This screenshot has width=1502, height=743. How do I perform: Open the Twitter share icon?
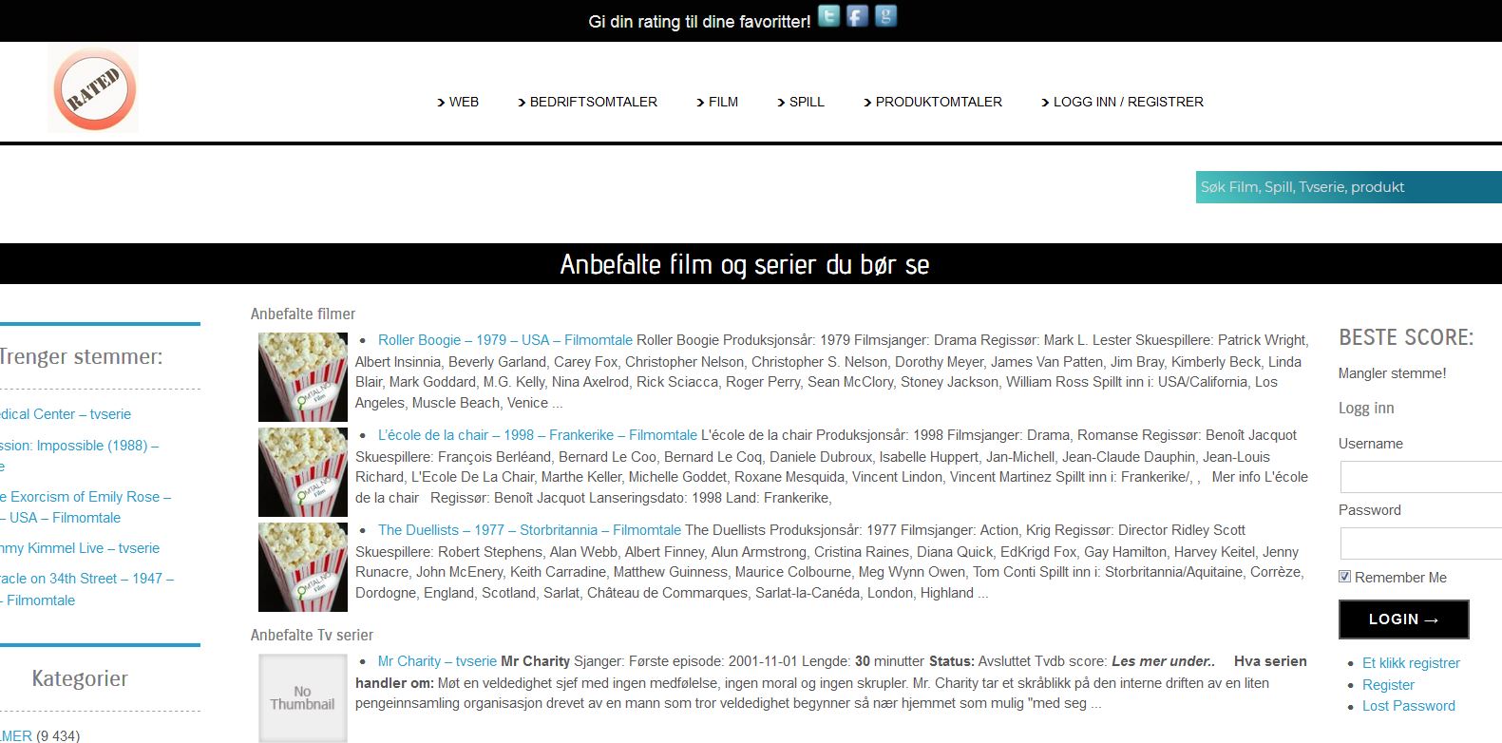coord(828,16)
